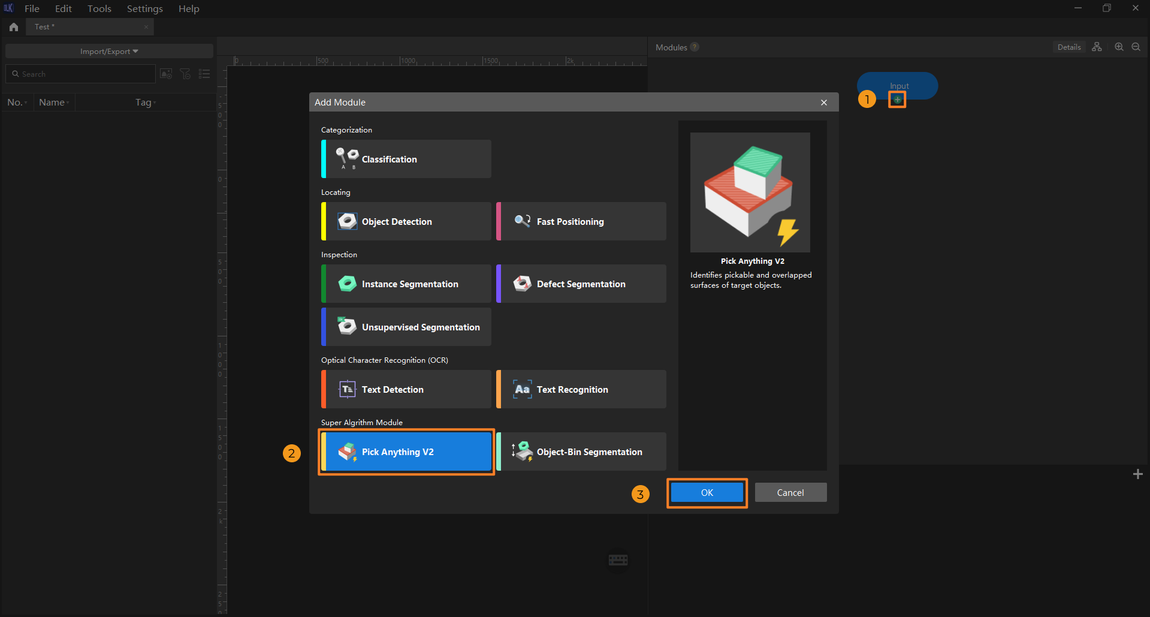Click the Modules panel title

pyautogui.click(x=671, y=47)
